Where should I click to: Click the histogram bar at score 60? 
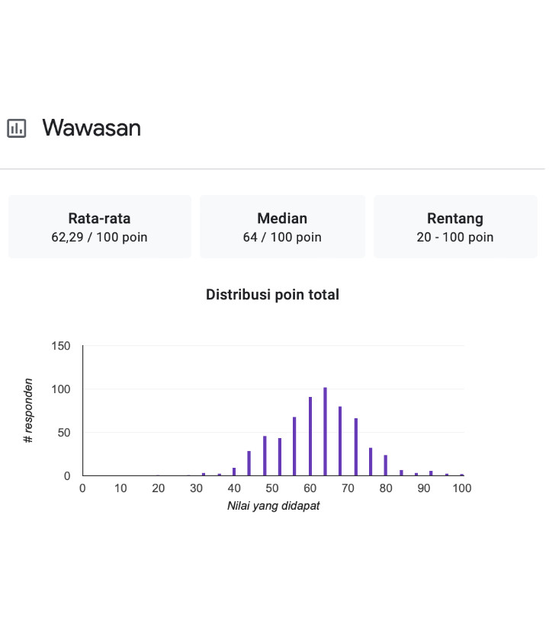coord(310,437)
